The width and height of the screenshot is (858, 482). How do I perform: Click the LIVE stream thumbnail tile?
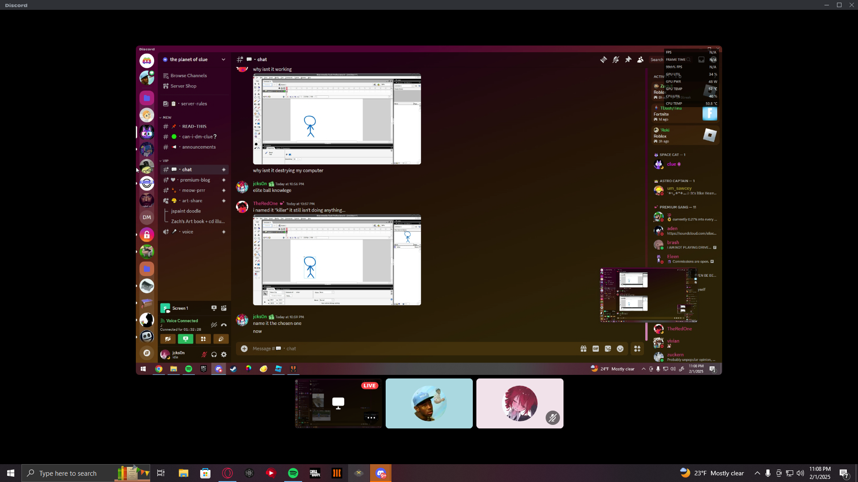click(x=338, y=403)
